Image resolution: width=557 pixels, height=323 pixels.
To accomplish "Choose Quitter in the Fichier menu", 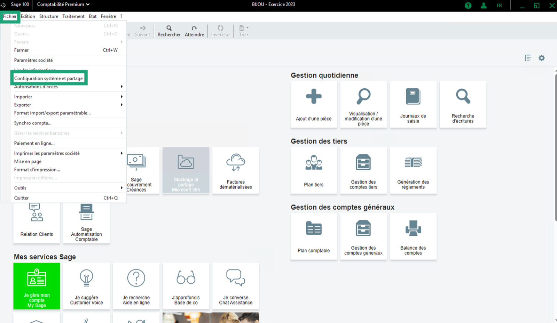I will (69, 198).
